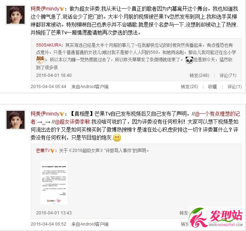Click verified badge next to 芒果TV

[52, 151]
